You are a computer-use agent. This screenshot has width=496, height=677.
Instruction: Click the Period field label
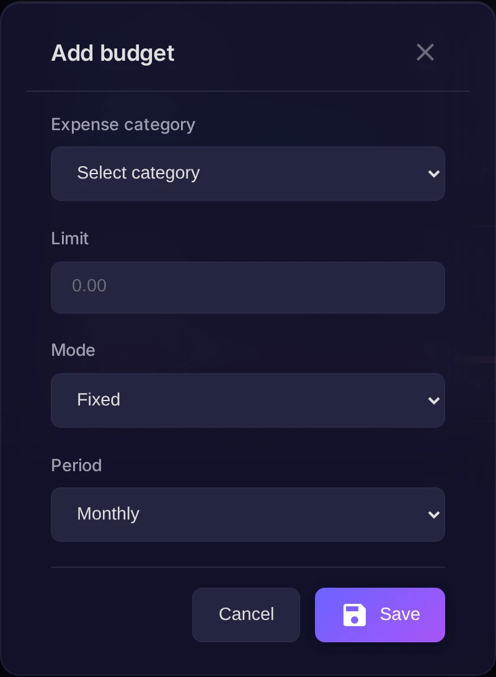[76, 466]
